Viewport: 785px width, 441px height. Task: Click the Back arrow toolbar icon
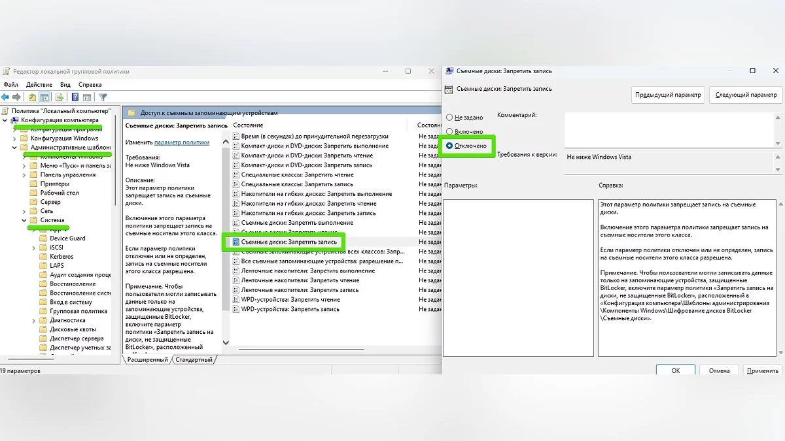point(6,97)
